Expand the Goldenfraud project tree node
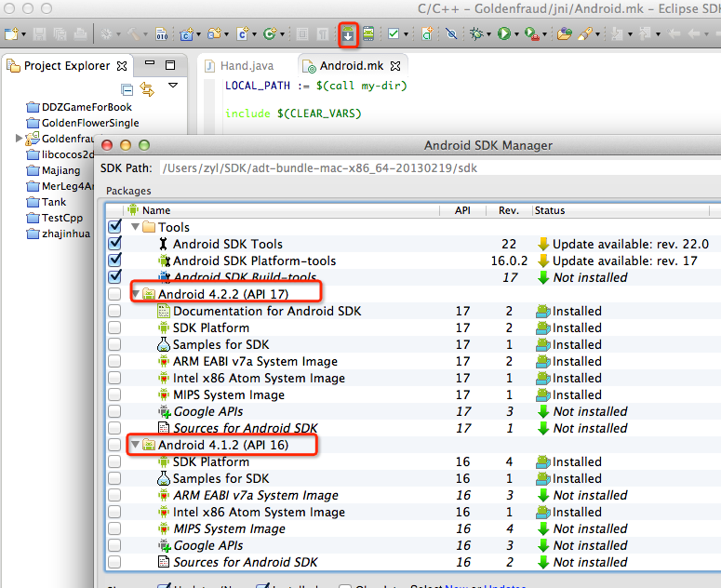 click(x=19, y=138)
